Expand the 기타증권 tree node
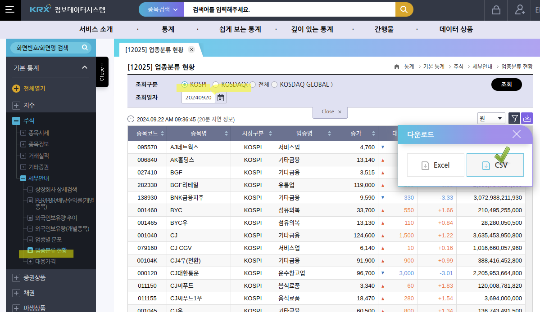 click(x=23, y=167)
